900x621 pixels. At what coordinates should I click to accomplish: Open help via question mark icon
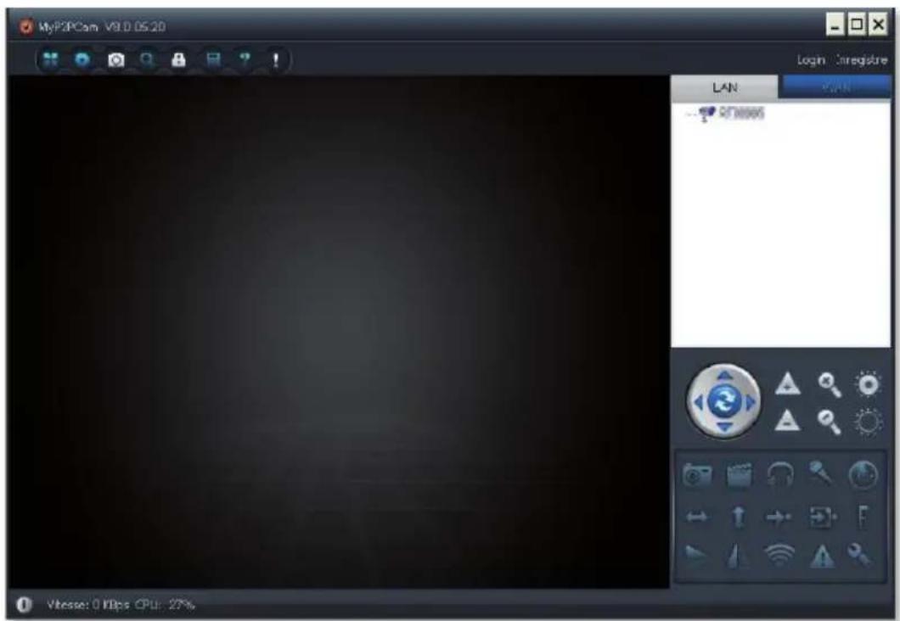point(245,59)
